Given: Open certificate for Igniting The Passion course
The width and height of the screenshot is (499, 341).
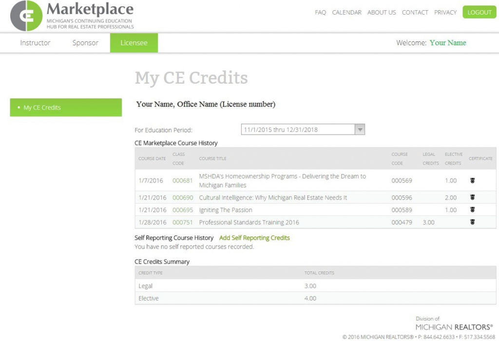Looking at the screenshot, I should [x=472, y=209].
